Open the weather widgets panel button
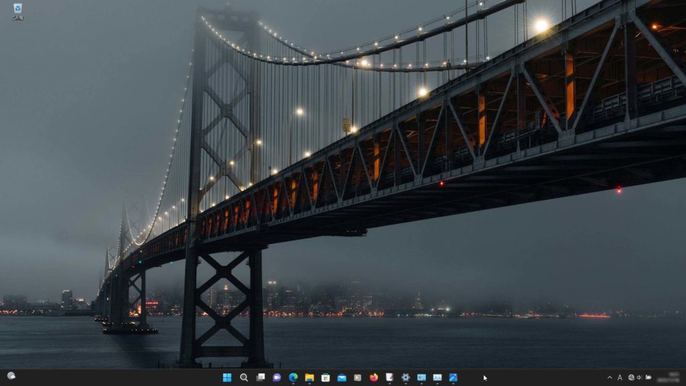This screenshot has width=686, height=386. click(x=11, y=376)
